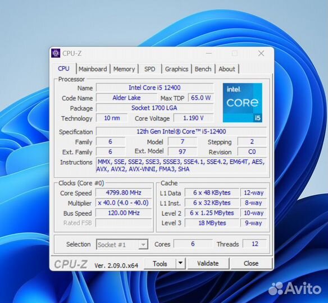Click the Threads value '12'
The image size is (328, 303).
(x=255, y=244)
